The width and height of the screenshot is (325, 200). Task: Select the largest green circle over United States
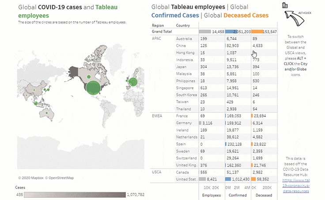[92, 88]
